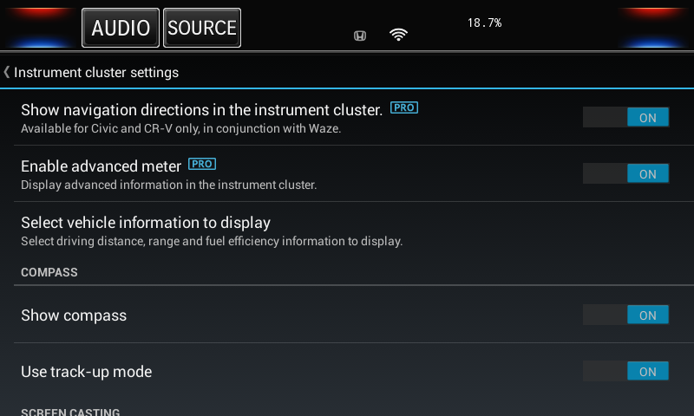Screen dimensions: 694x416
Task: Open the AUDIO button
Action: (x=121, y=28)
